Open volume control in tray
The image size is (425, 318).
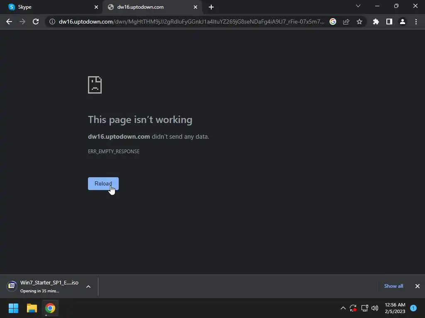click(375, 308)
